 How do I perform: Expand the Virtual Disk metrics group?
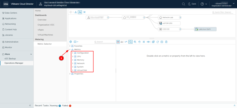73,70
